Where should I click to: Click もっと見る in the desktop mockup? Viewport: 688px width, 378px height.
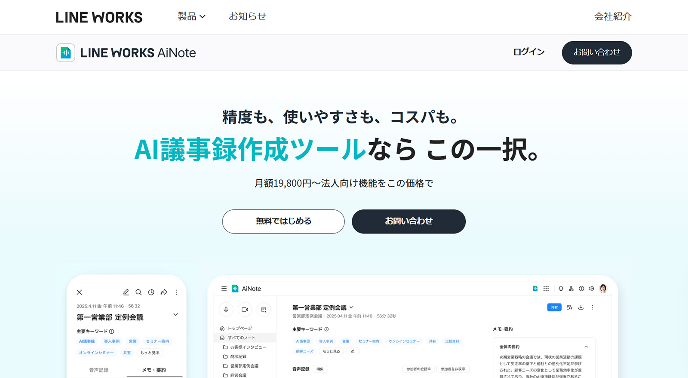[x=331, y=351]
